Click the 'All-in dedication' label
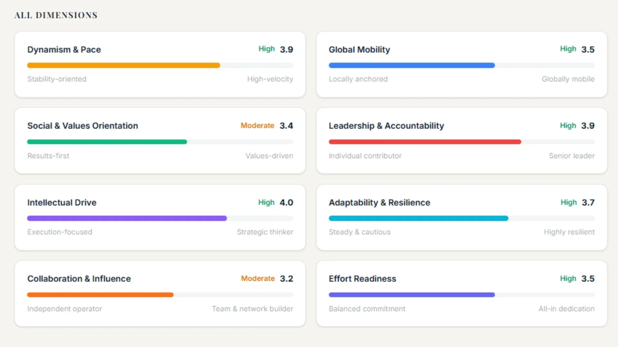 (x=566, y=309)
